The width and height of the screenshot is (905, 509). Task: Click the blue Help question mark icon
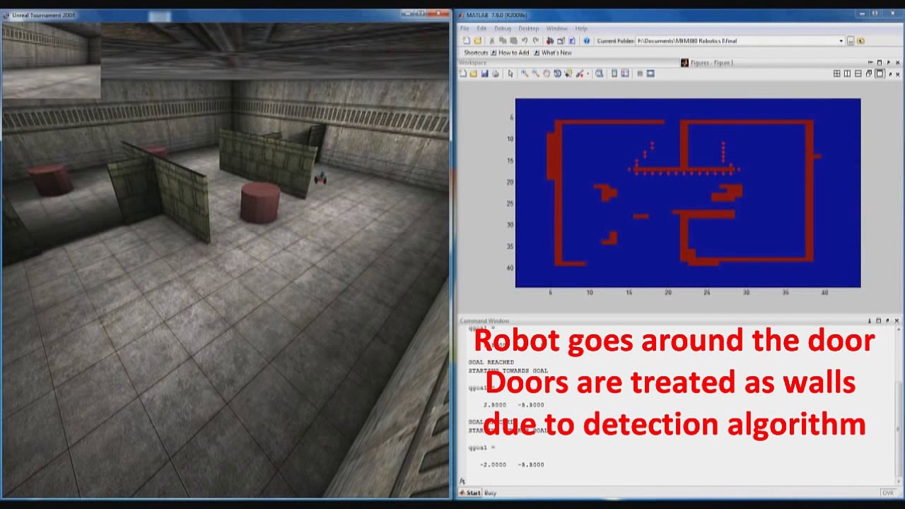pyautogui.click(x=587, y=40)
